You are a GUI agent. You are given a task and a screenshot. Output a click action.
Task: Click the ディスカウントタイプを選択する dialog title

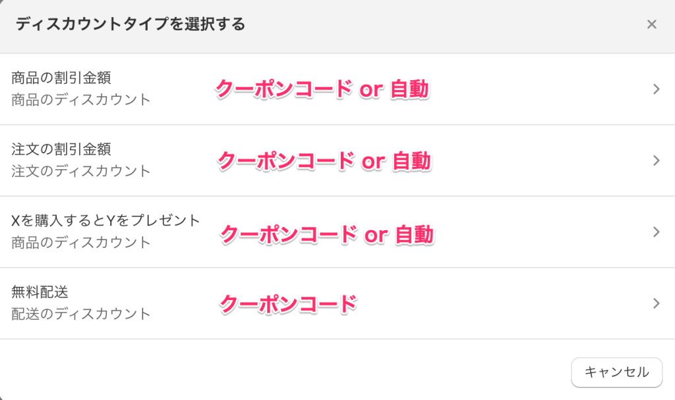pyautogui.click(x=130, y=25)
